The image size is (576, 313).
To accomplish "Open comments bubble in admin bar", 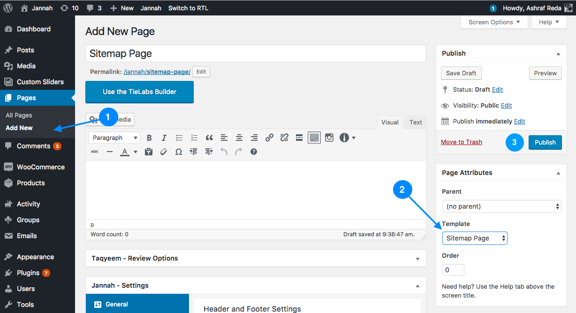I will tap(94, 8).
